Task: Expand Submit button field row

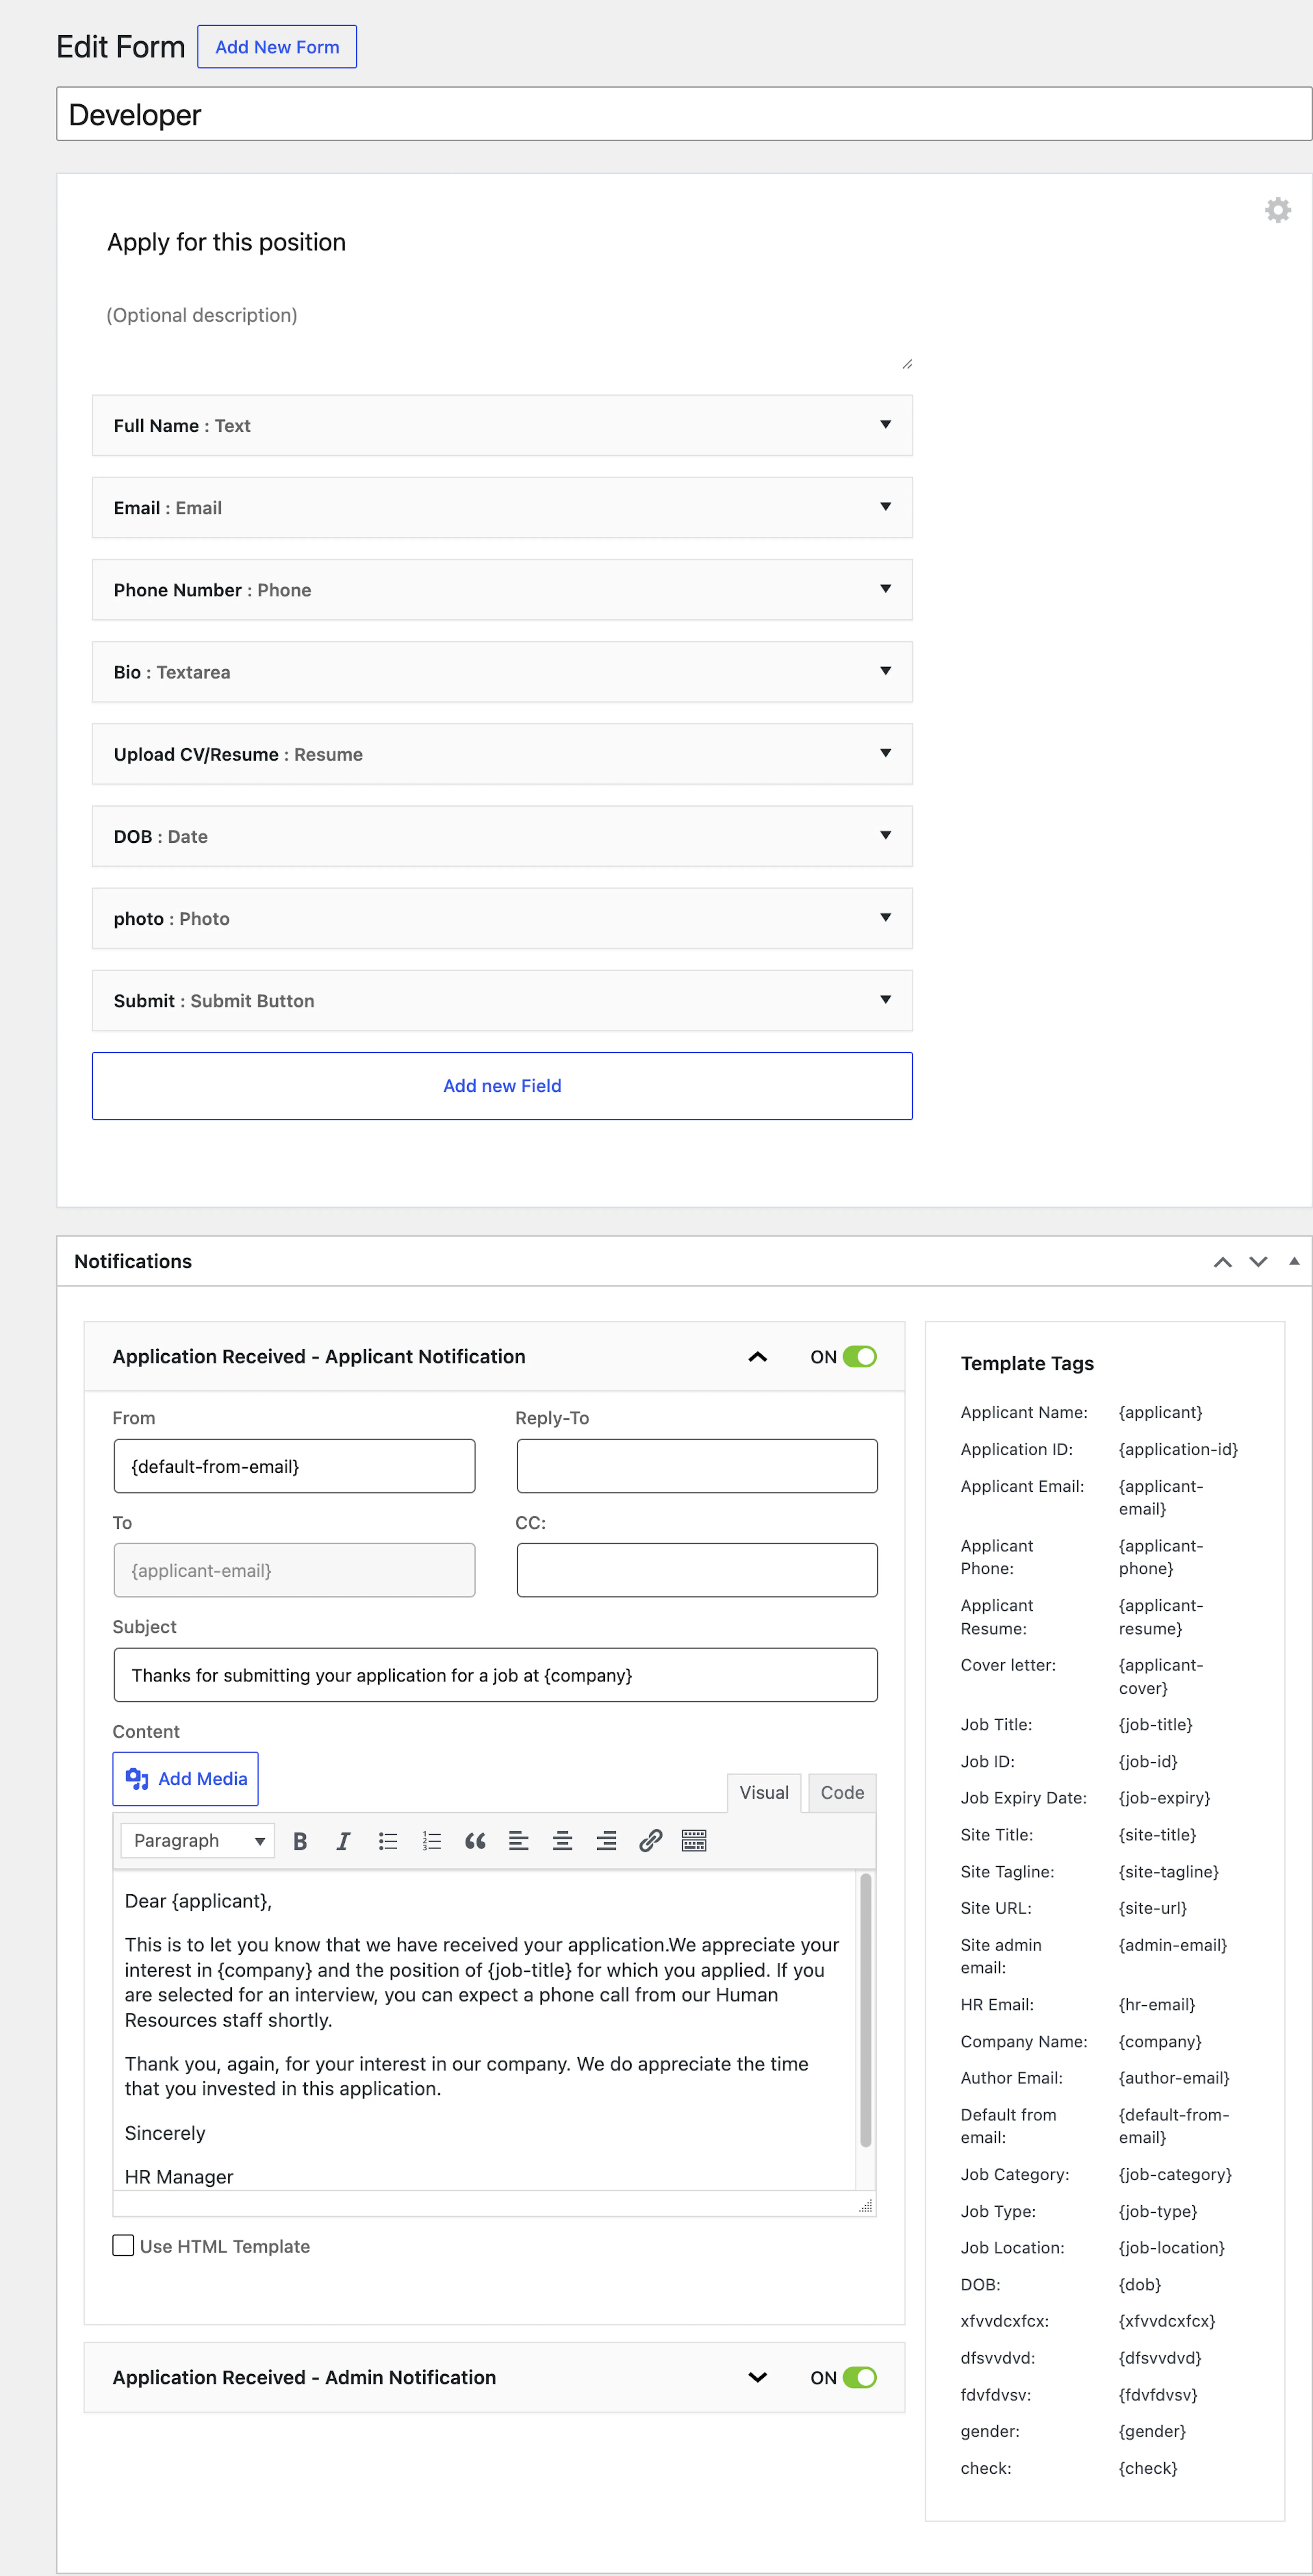Action: pyautogui.click(x=502, y=1000)
